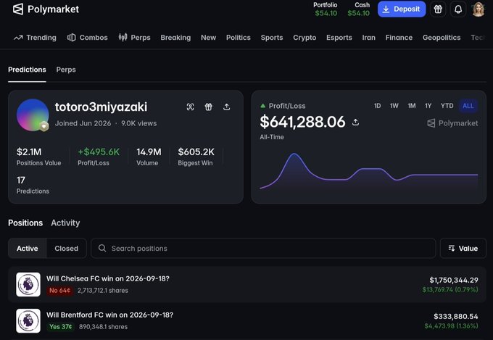Open the Crypto category
Screen dimensions: 493x340
(304, 38)
